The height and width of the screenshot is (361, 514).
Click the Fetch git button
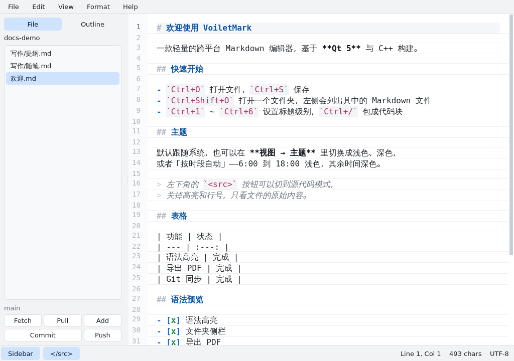[x=23, y=321]
